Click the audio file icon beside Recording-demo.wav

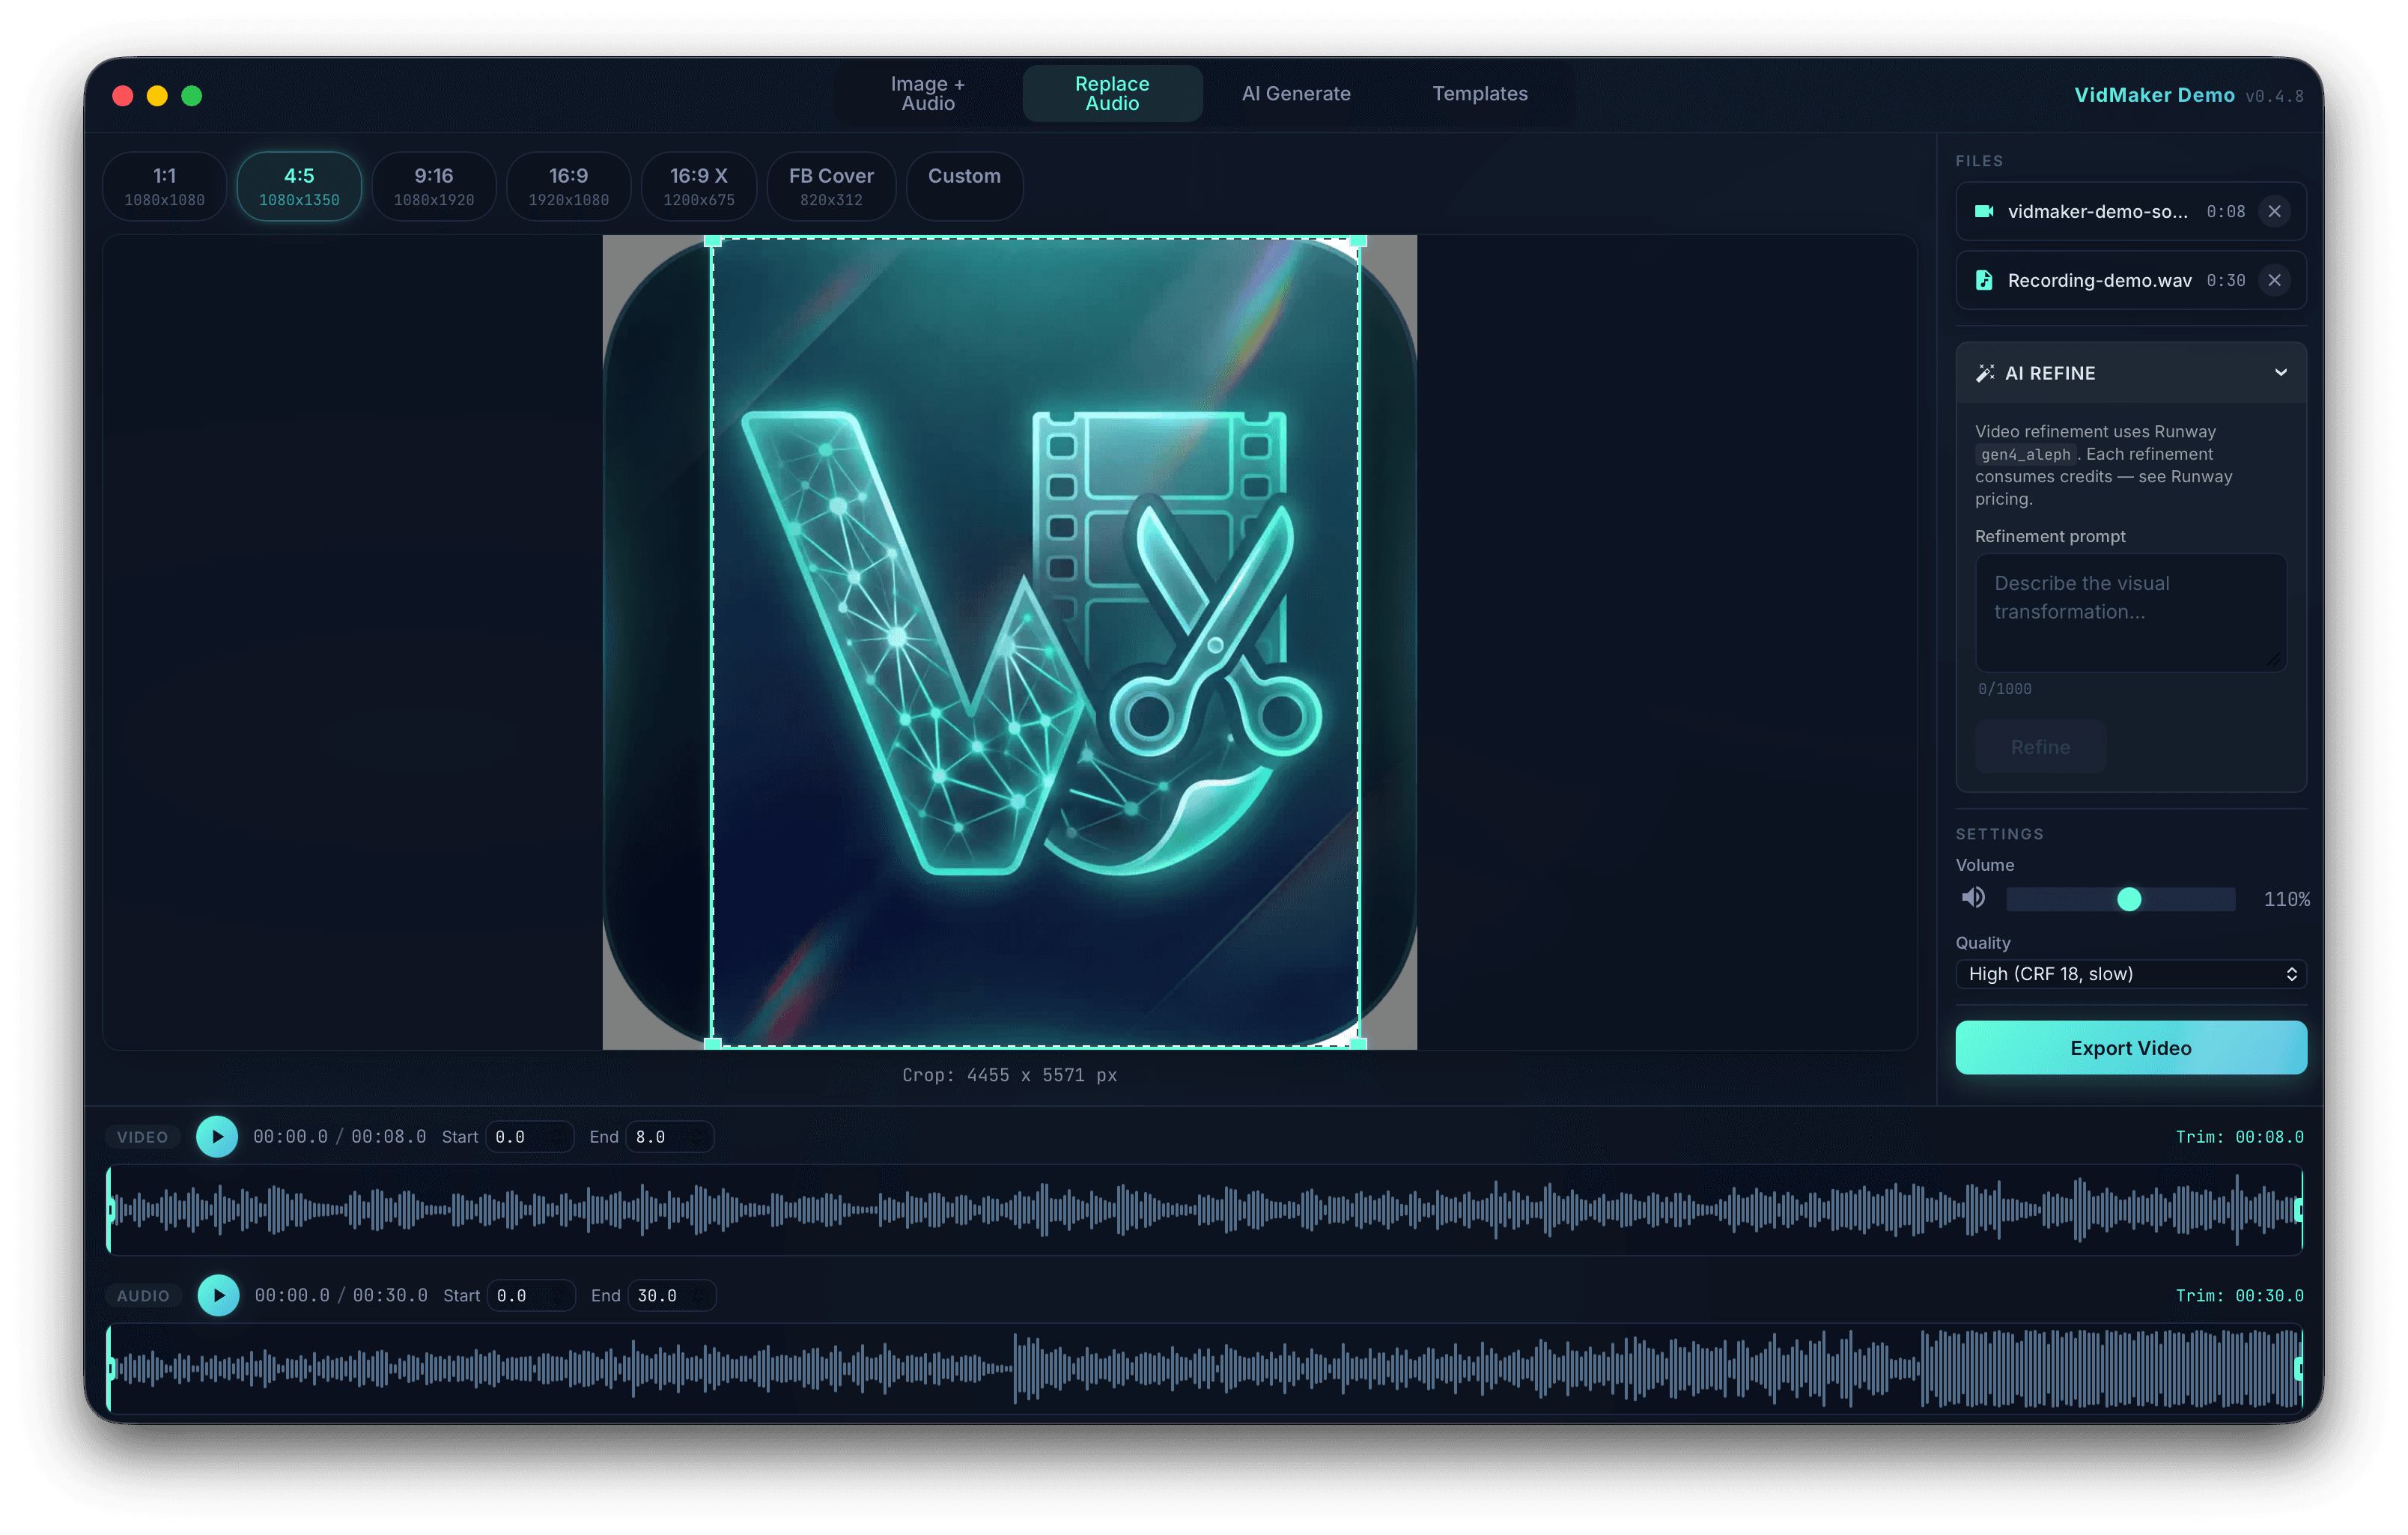1984,280
